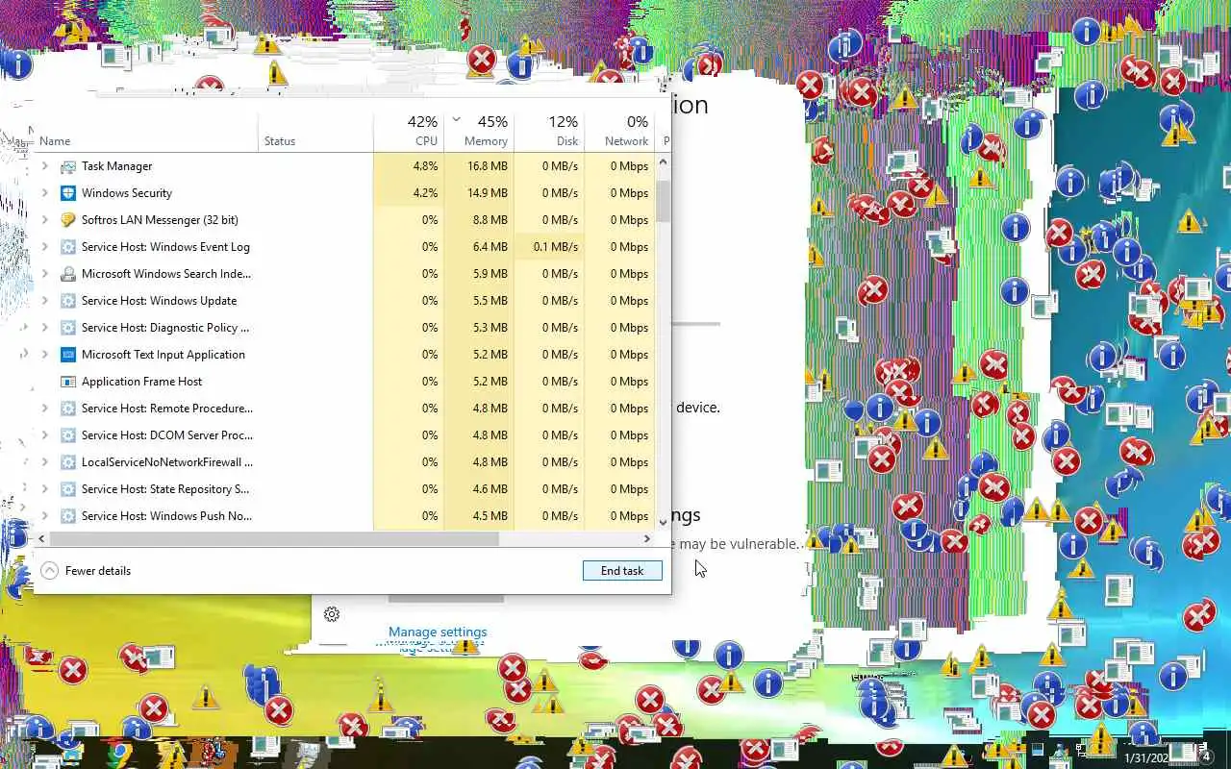The height and width of the screenshot is (769, 1231).
Task: Expand Service Host: Windows Update row
Action: pos(44,301)
